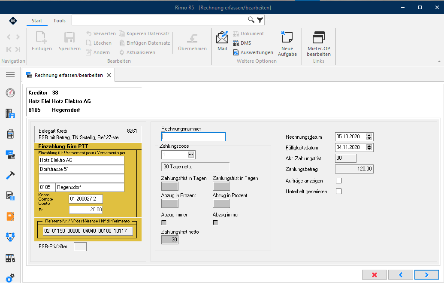Open the DMS document system

click(242, 43)
